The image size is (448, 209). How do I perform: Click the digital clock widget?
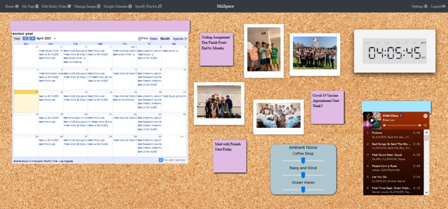pos(395,51)
